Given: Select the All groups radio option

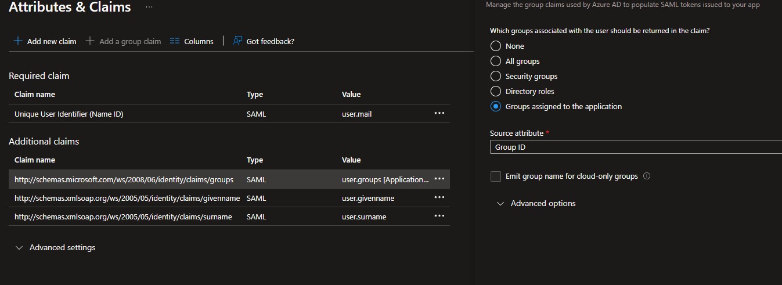Looking at the screenshot, I should [496, 61].
